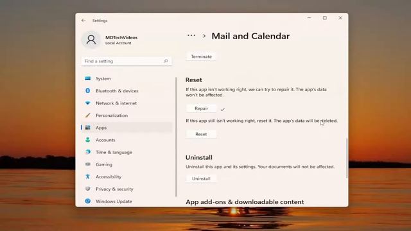Viewport: 411px width, 231px height.
Task: Click the Windows Update icon
Action: coord(88,201)
